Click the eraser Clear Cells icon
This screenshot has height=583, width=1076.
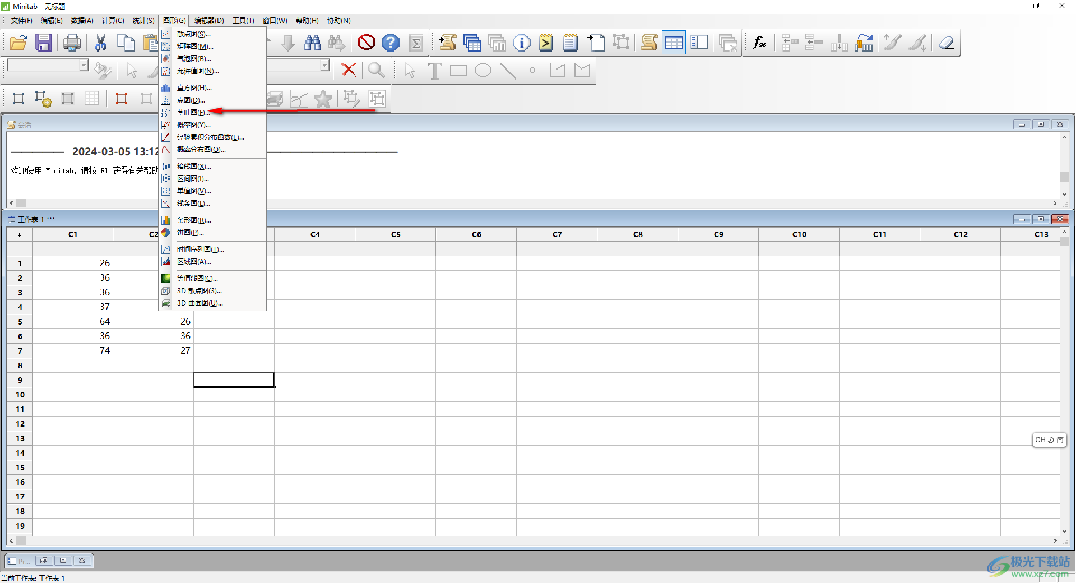[947, 43]
